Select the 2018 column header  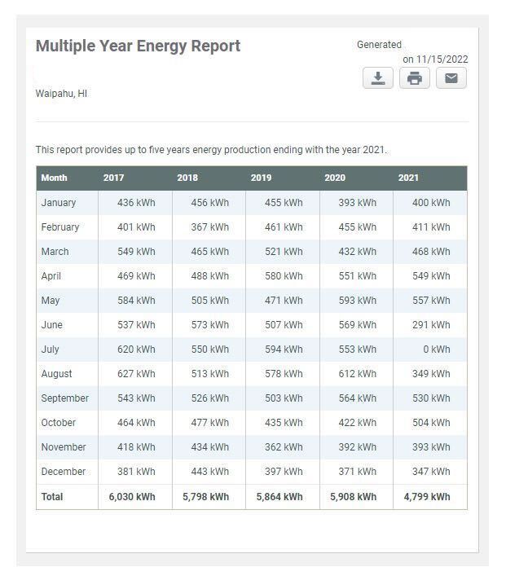(x=187, y=178)
